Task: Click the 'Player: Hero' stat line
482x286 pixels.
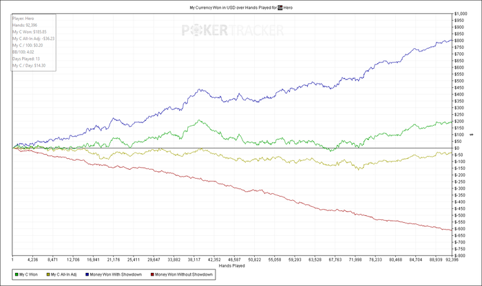Action: pos(23,19)
